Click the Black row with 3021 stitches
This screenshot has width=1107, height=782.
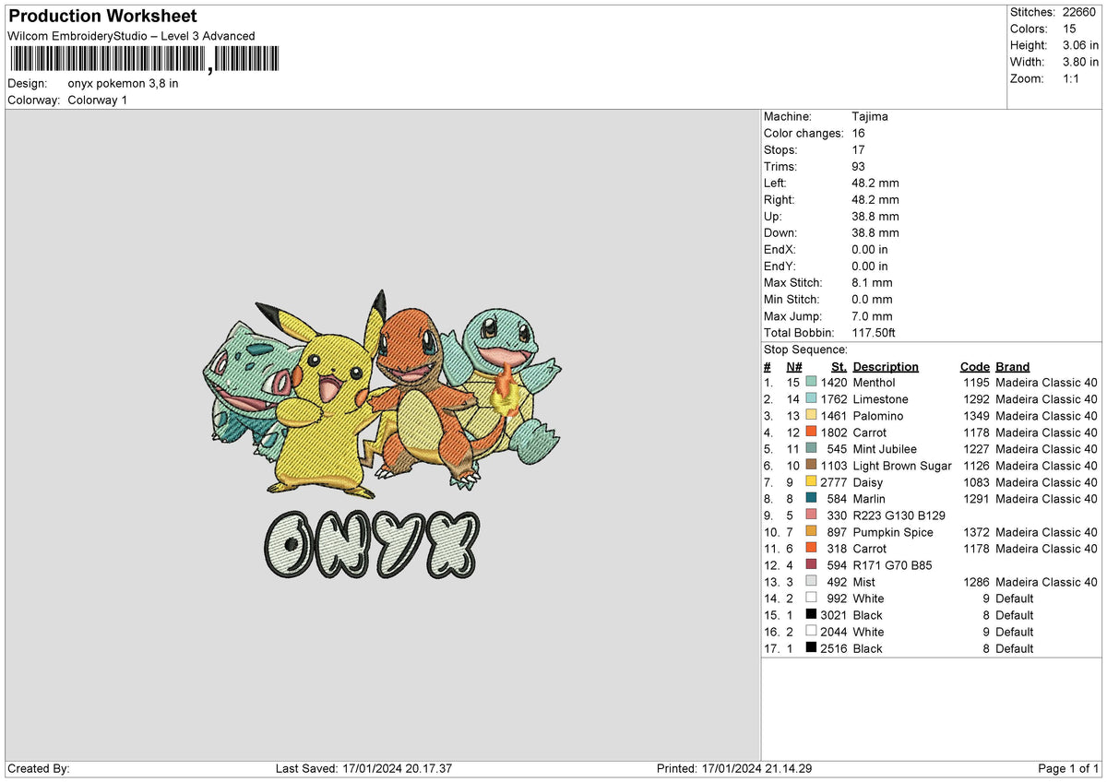[931, 615]
